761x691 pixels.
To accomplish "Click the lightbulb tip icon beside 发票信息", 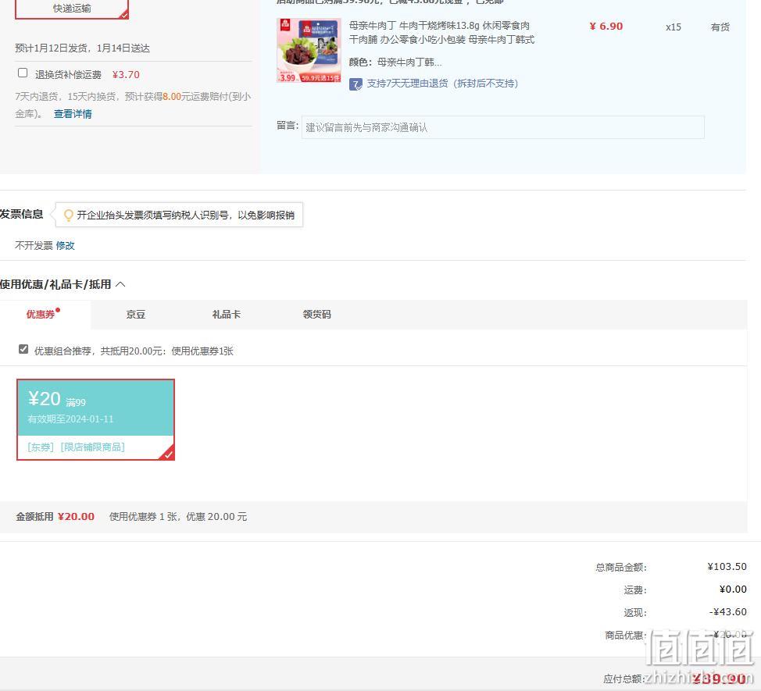I will [x=69, y=215].
